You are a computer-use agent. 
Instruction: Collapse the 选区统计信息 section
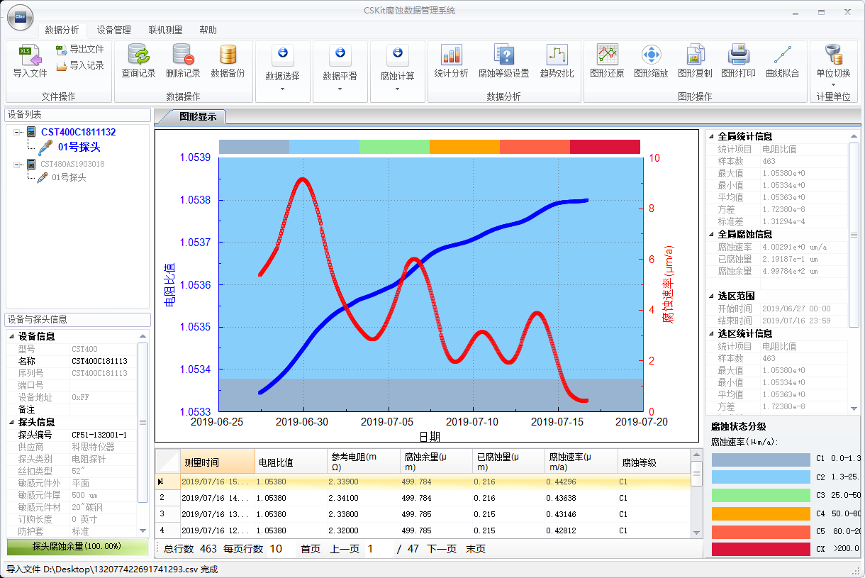click(712, 333)
